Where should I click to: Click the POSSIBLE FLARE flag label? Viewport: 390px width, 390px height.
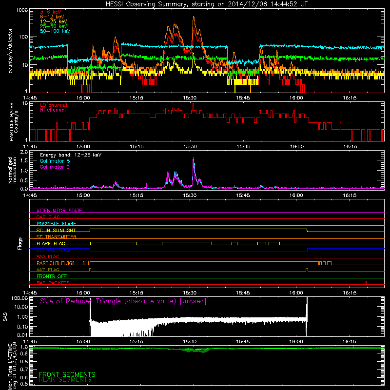point(56,224)
